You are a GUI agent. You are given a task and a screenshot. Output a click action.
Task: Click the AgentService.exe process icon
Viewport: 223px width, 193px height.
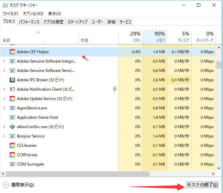12,108
